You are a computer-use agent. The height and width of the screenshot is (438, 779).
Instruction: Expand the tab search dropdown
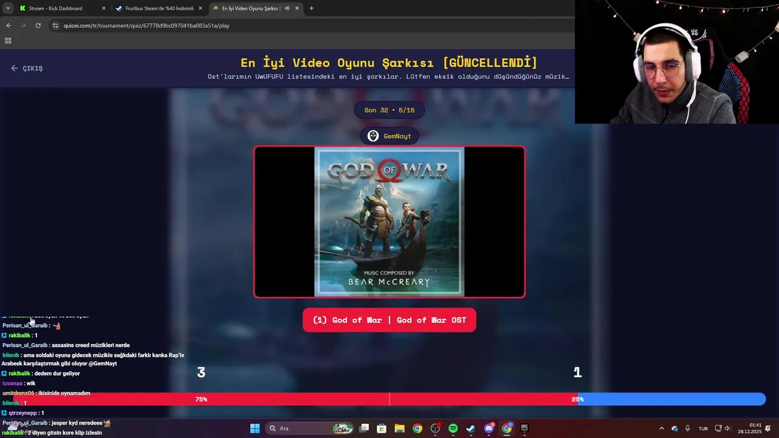8,9
